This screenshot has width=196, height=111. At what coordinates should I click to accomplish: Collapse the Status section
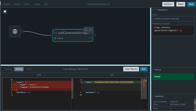[153, 70]
